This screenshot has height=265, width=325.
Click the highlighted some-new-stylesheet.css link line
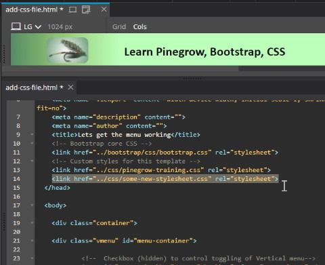click(165, 179)
